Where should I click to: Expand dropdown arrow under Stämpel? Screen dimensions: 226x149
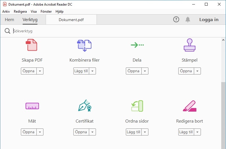coord(197,71)
